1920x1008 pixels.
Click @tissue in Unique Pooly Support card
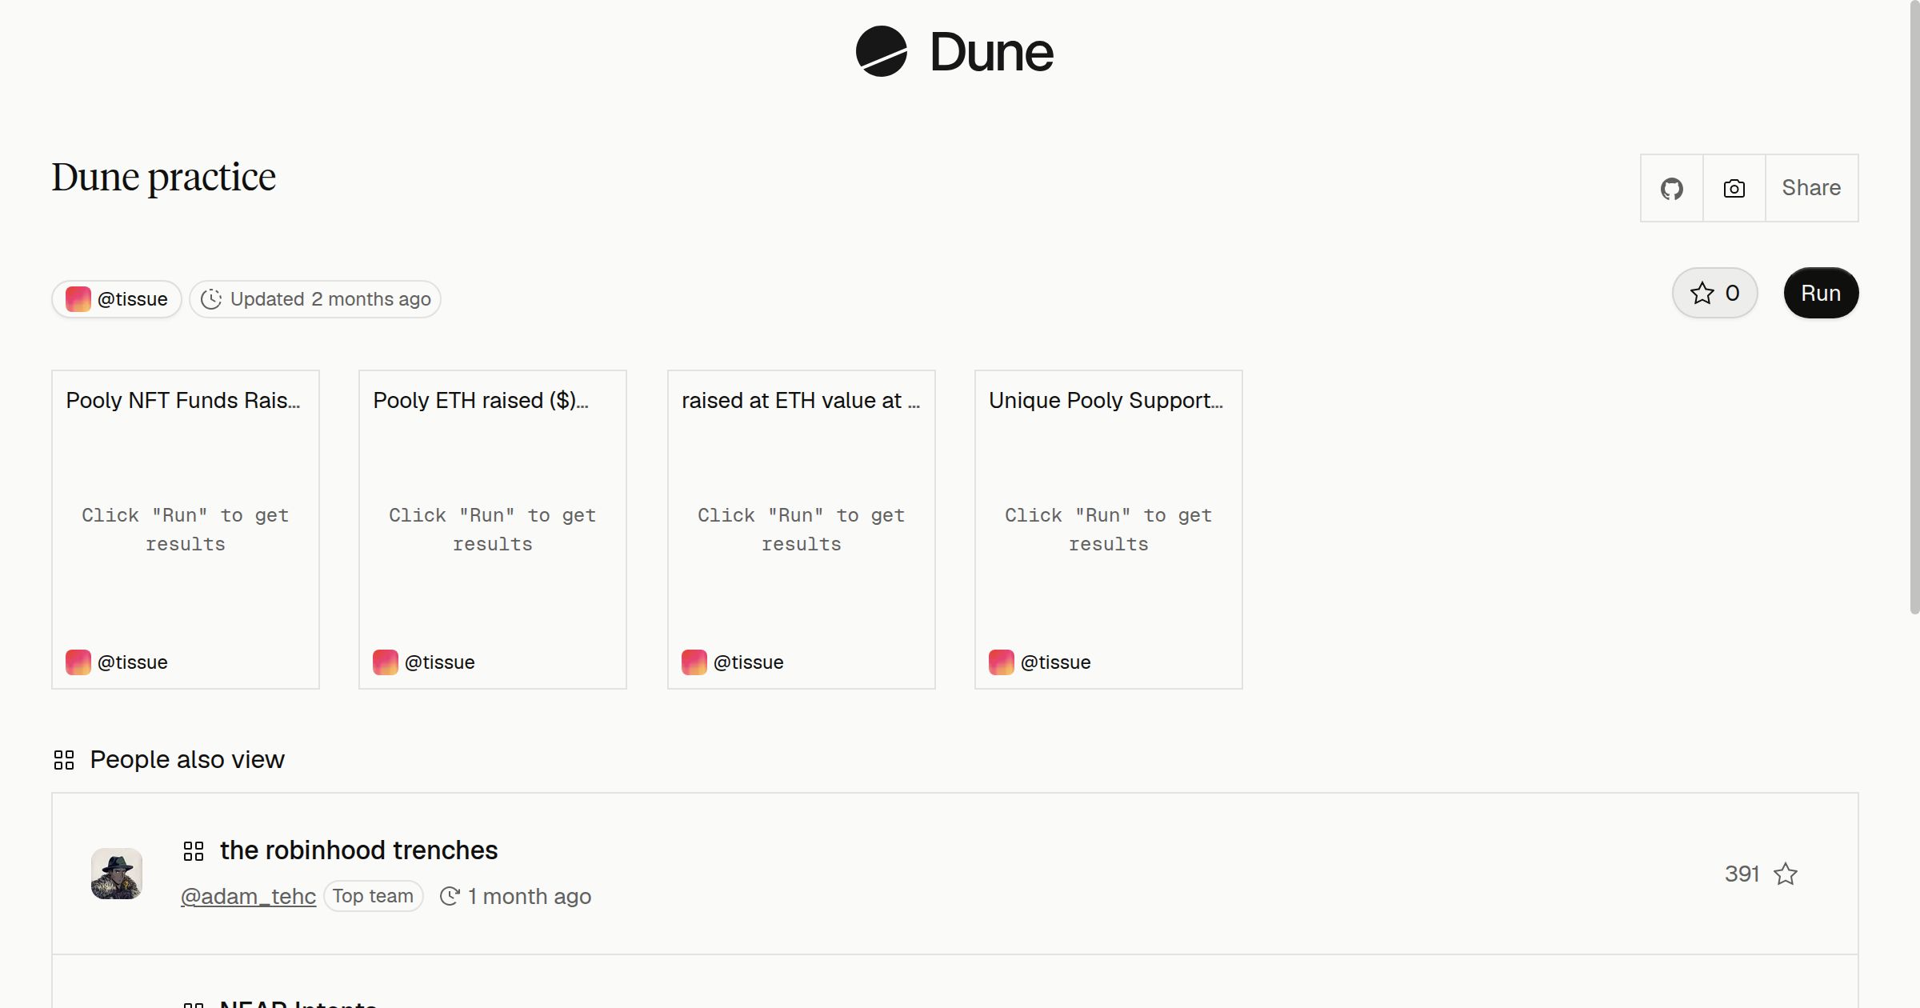[x=1055, y=662]
